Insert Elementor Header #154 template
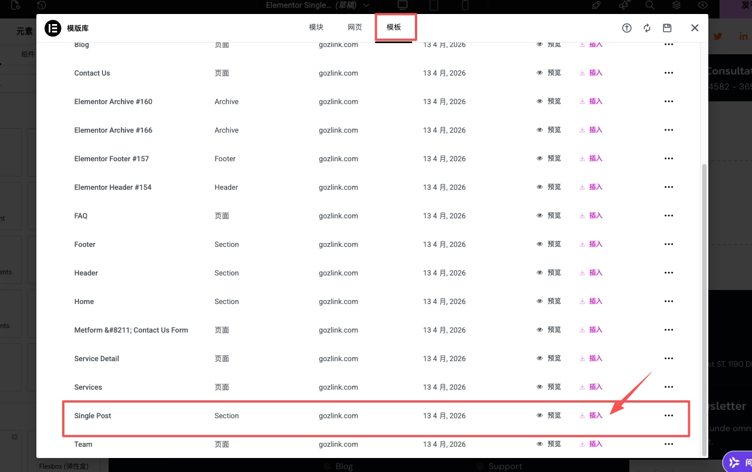 coord(591,187)
